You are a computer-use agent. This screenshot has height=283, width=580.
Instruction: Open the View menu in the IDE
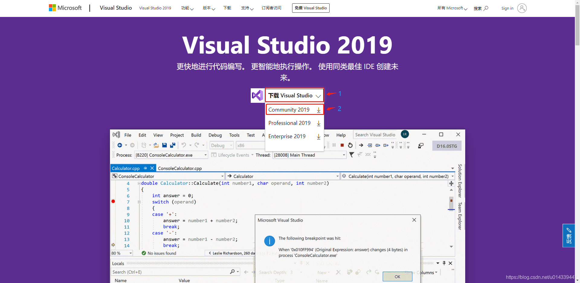[x=158, y=135]
